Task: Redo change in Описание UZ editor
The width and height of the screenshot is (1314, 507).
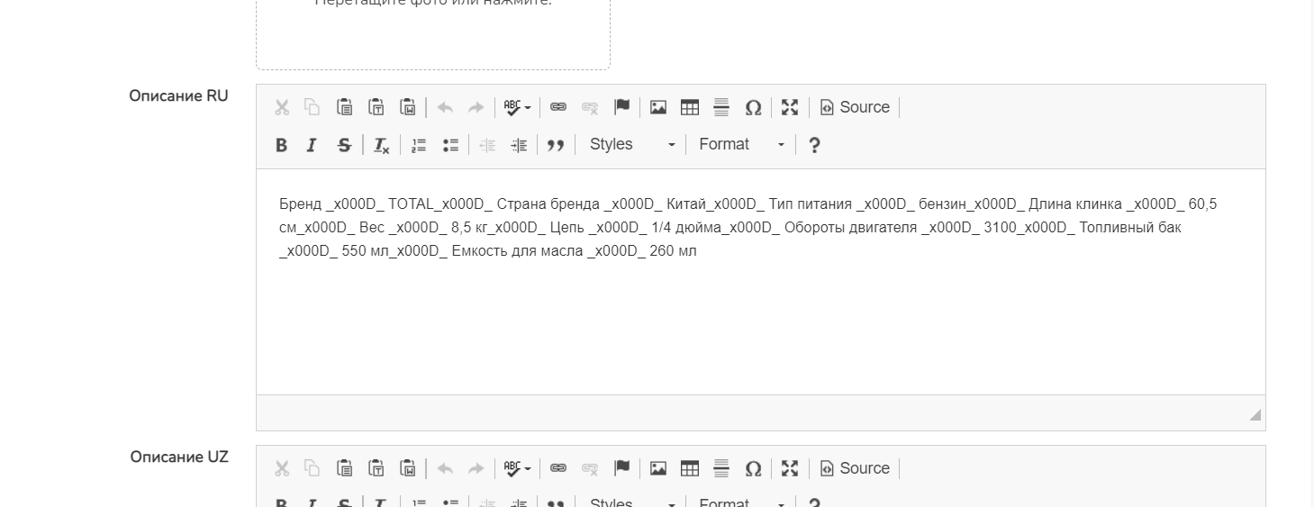Action: pos(476,469)
